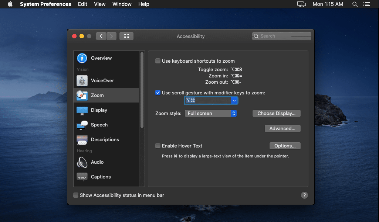Toggle Show Accessibility status in menu bar
The height and width of the screenshot is (222, 379).
point(76,195)
